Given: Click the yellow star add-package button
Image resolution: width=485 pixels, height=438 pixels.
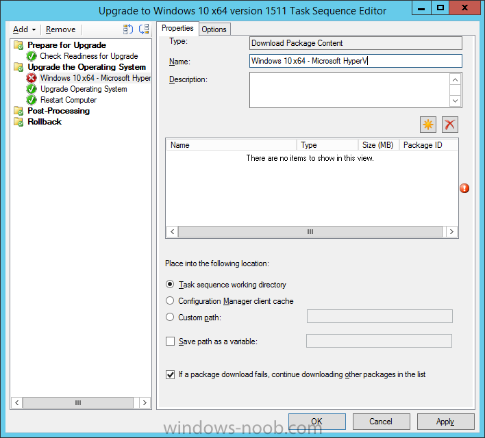Looking at the screenshot, I should click(428, 125).
